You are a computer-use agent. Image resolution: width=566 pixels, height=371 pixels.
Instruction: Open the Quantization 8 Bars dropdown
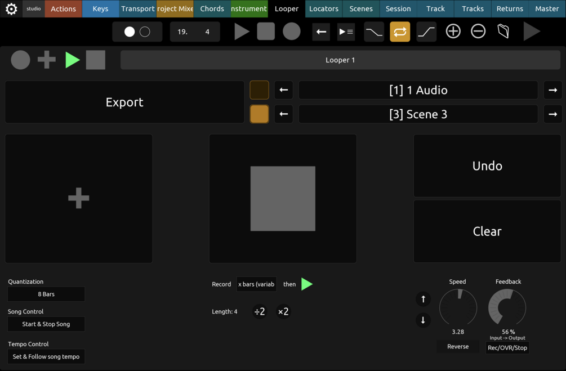[x=46, y=294]
